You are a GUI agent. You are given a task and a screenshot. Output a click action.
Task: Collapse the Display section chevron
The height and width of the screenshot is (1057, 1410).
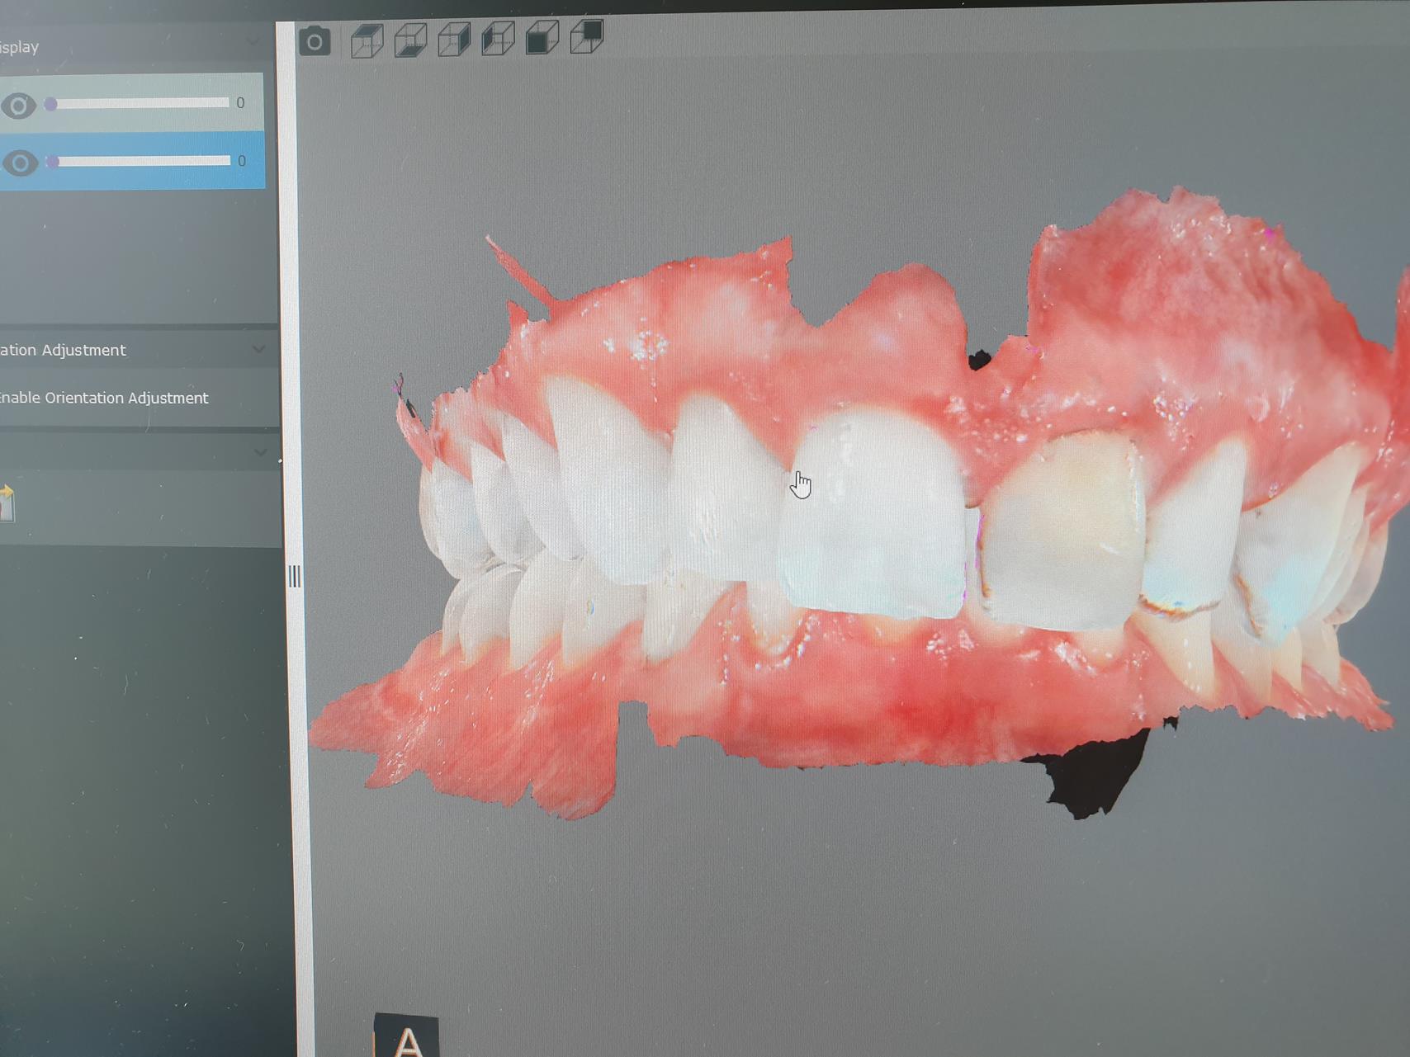pos(254,40)
